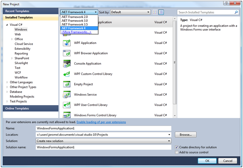243x168 pixels.
Task: Select the WPF User Control Library icon
Action: [x=67, y=105]
